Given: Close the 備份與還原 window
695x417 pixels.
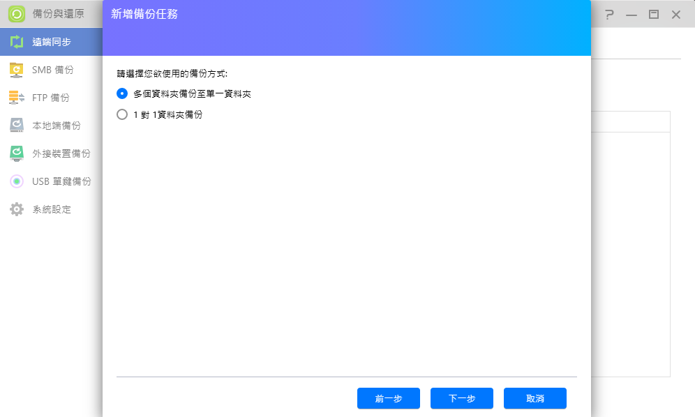Looking at the screenshot, I should [676, 14].
